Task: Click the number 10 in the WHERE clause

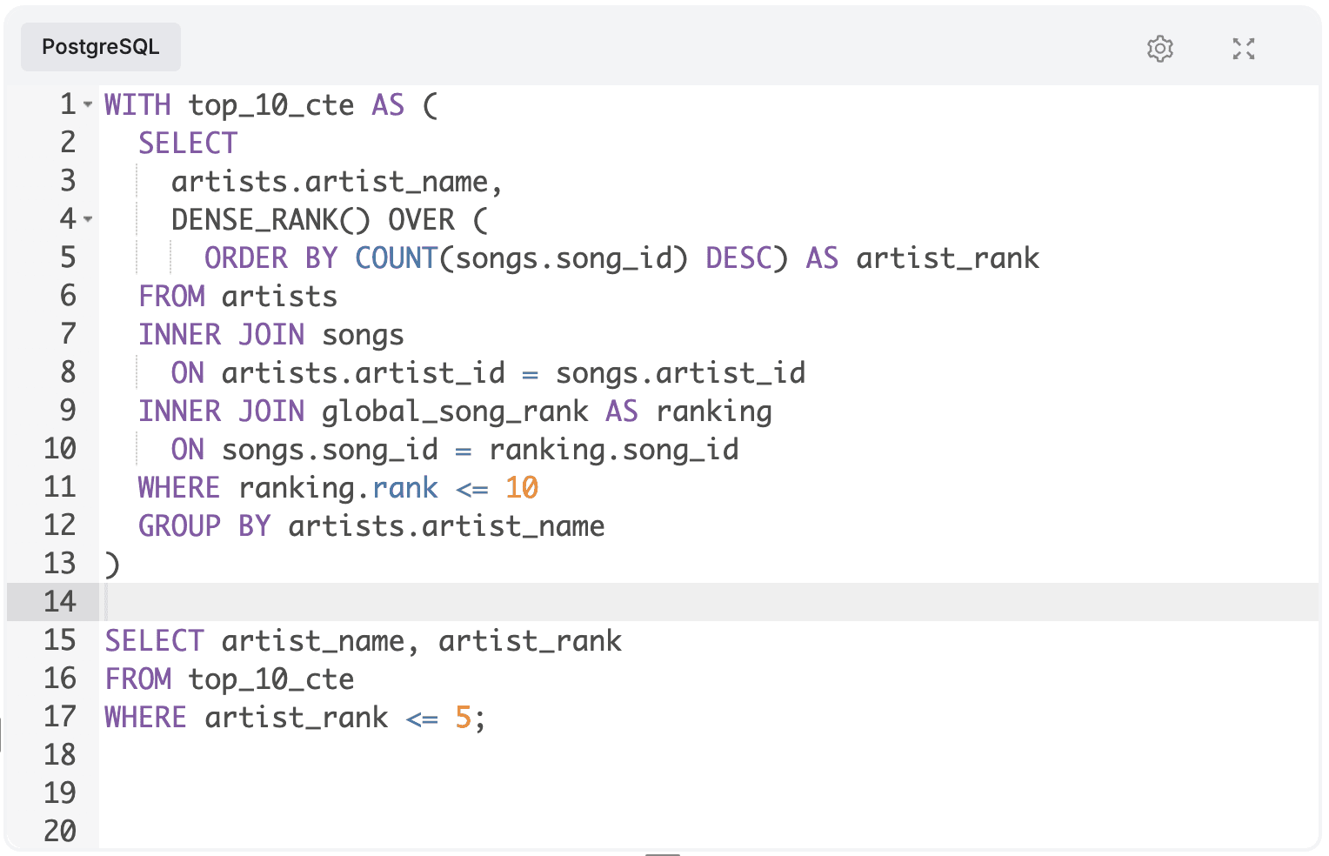Action: (521, 488)
